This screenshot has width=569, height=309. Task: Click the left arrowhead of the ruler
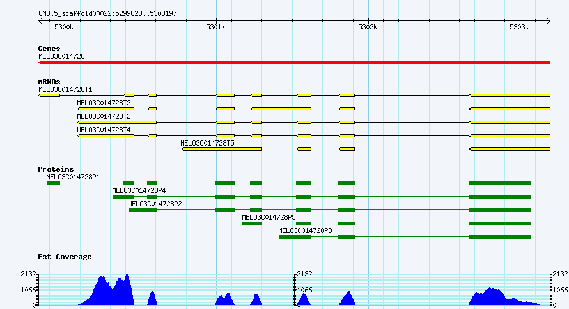[x=40, y=21]
